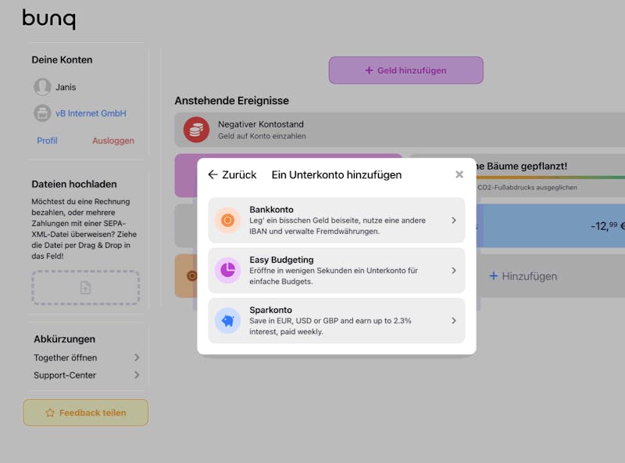Choose the Bankkonto account type

[337, 220]
